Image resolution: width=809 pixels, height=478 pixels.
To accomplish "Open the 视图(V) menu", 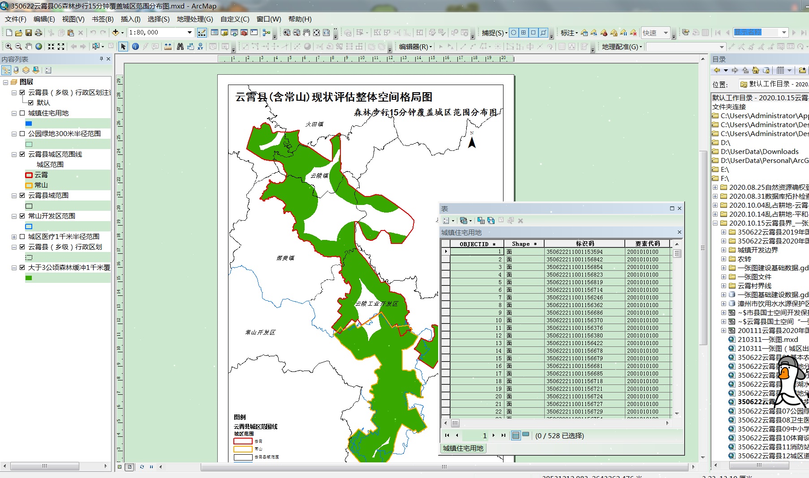I will point(73,19).
